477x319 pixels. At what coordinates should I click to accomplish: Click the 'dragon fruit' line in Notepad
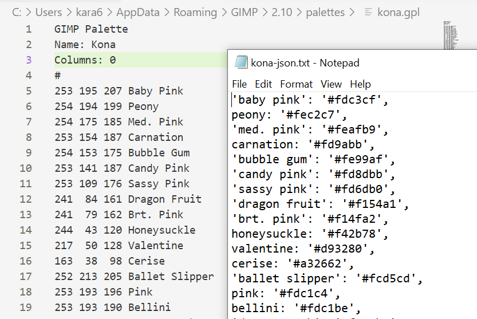310,204
